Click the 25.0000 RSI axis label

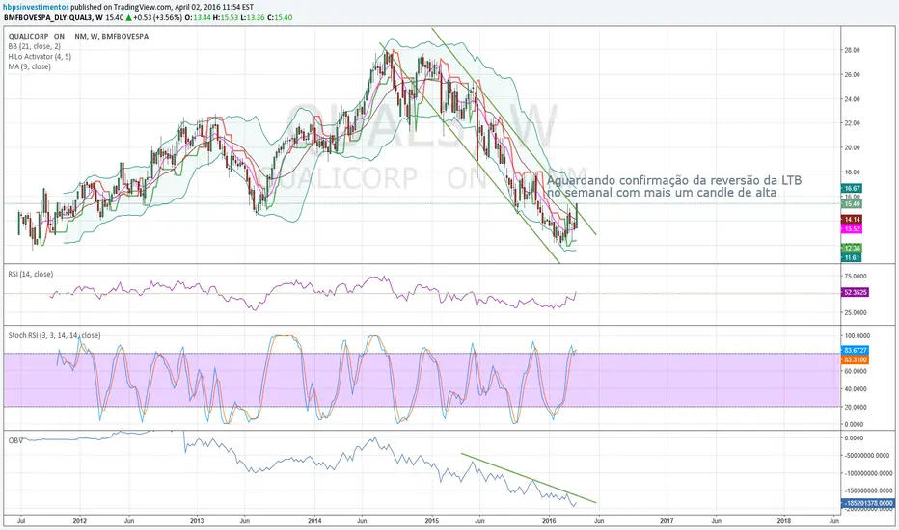pyautogui.click(x=856, y=313)
